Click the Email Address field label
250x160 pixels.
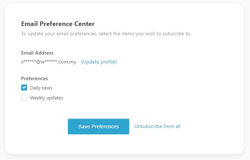pos(37,53)
